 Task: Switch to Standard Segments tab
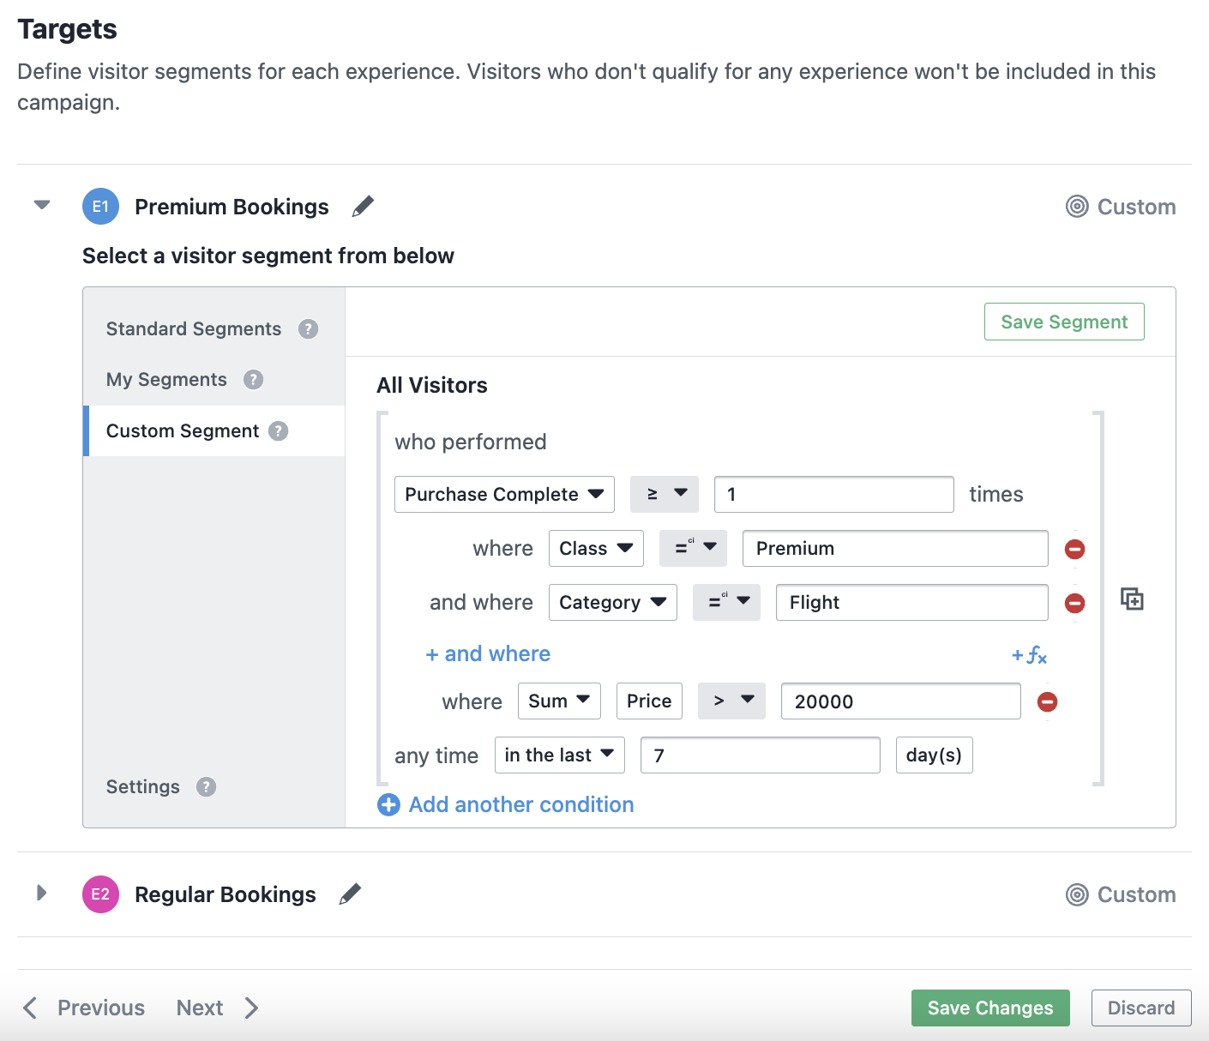pyautogui.click(x=194, y=329)
